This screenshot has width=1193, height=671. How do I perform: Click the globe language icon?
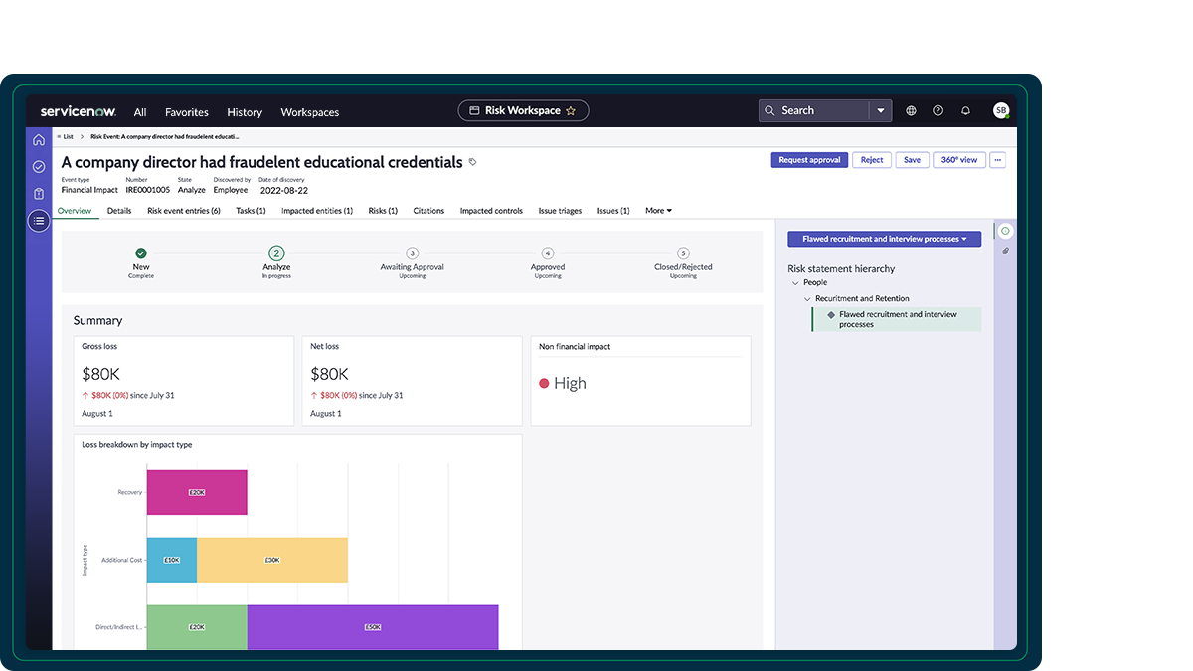[911, 111]
